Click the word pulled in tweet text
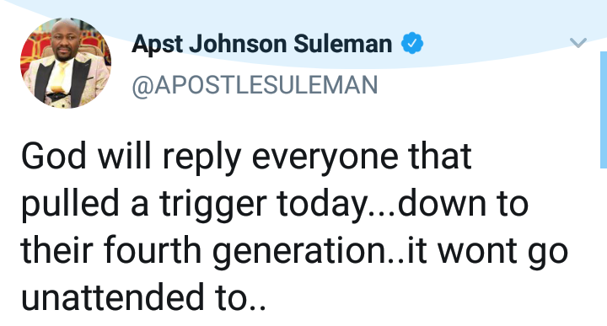Screen dimensions: 607x326 tap(70, 205)
